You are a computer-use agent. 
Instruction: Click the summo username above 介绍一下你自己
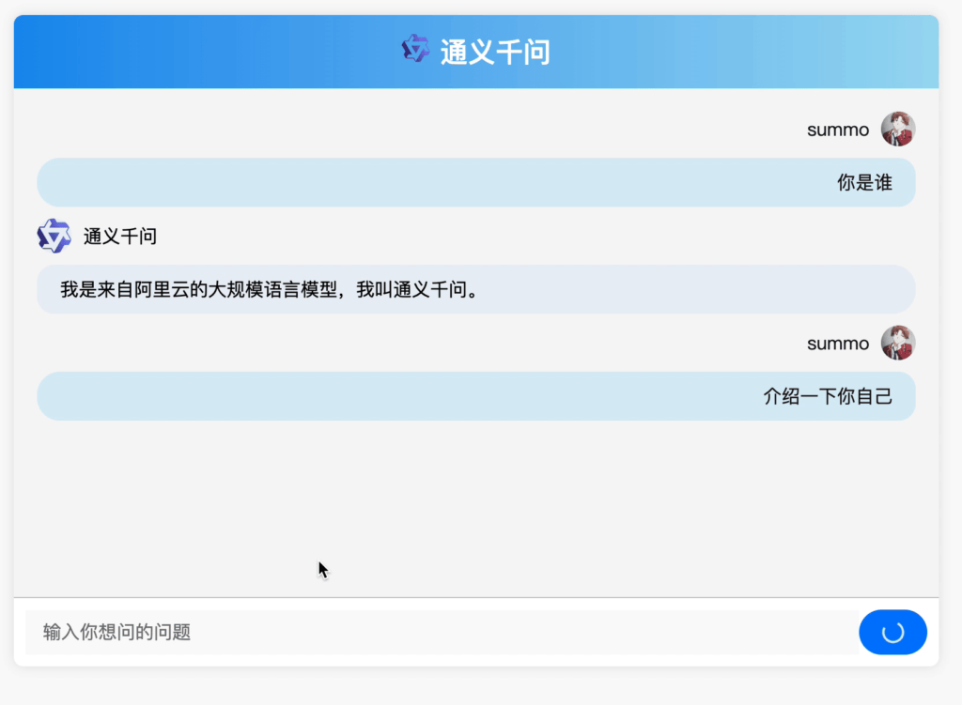[838, 344]
